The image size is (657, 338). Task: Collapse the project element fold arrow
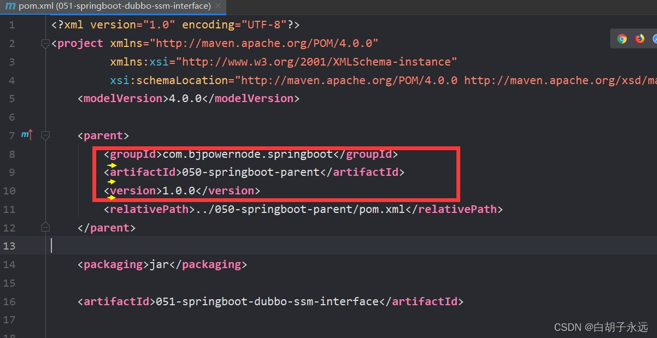(45, 43)
